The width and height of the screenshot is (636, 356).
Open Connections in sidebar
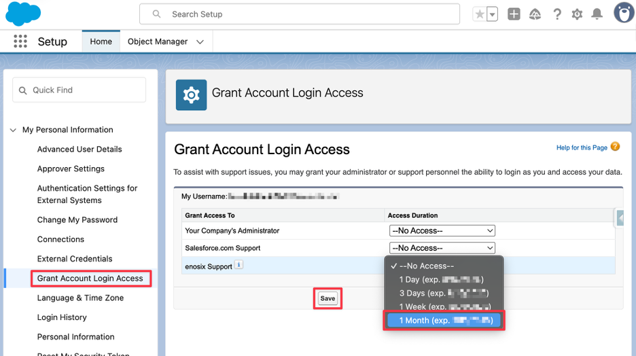click(60, 239)
